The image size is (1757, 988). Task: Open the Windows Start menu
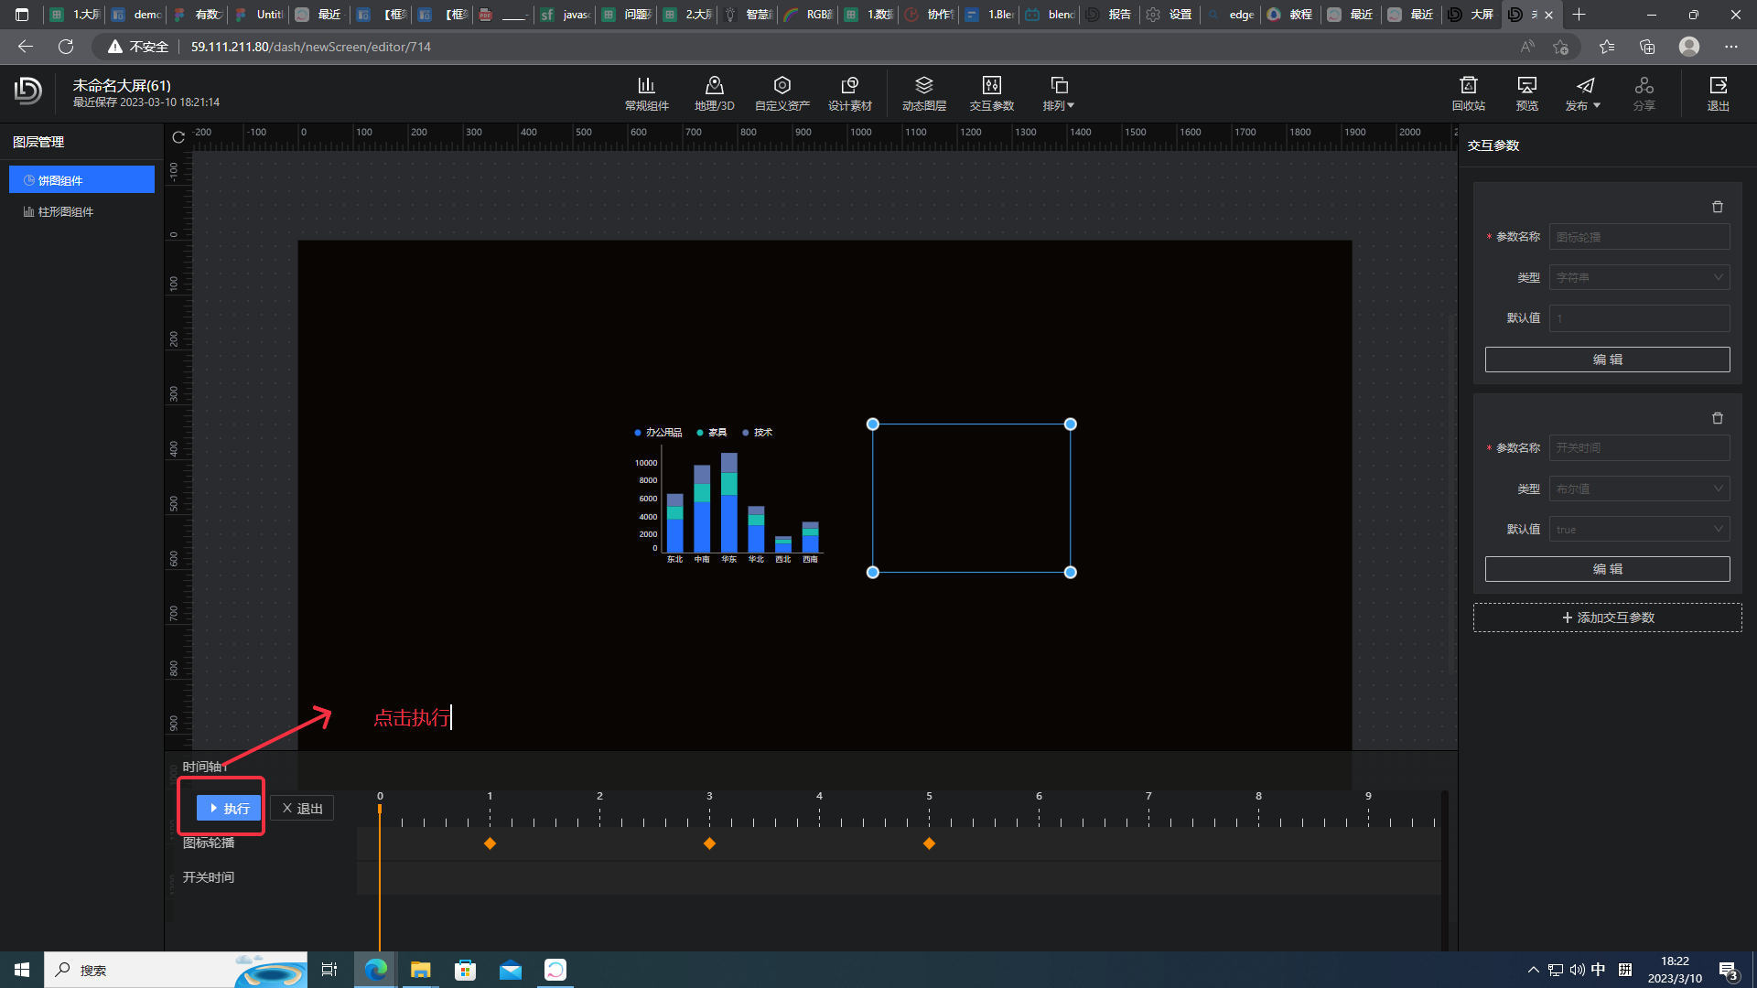tap(22, 970)
